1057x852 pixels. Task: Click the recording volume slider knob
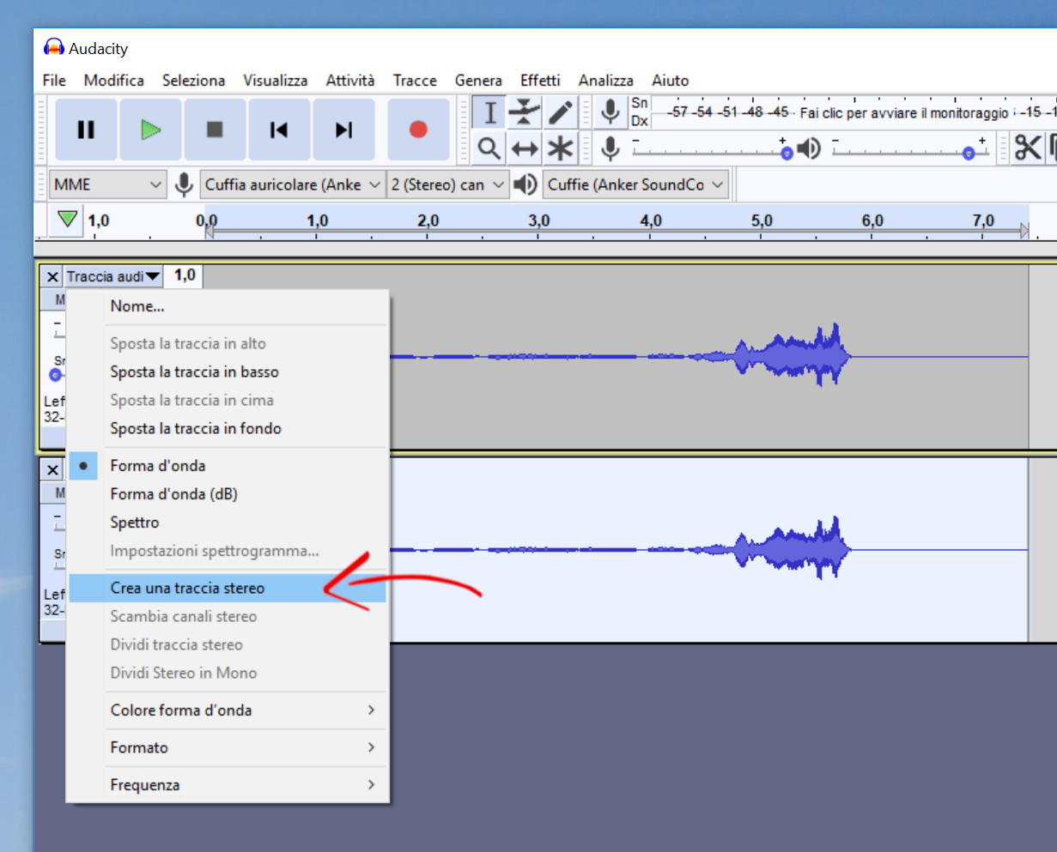pos(787,153)
